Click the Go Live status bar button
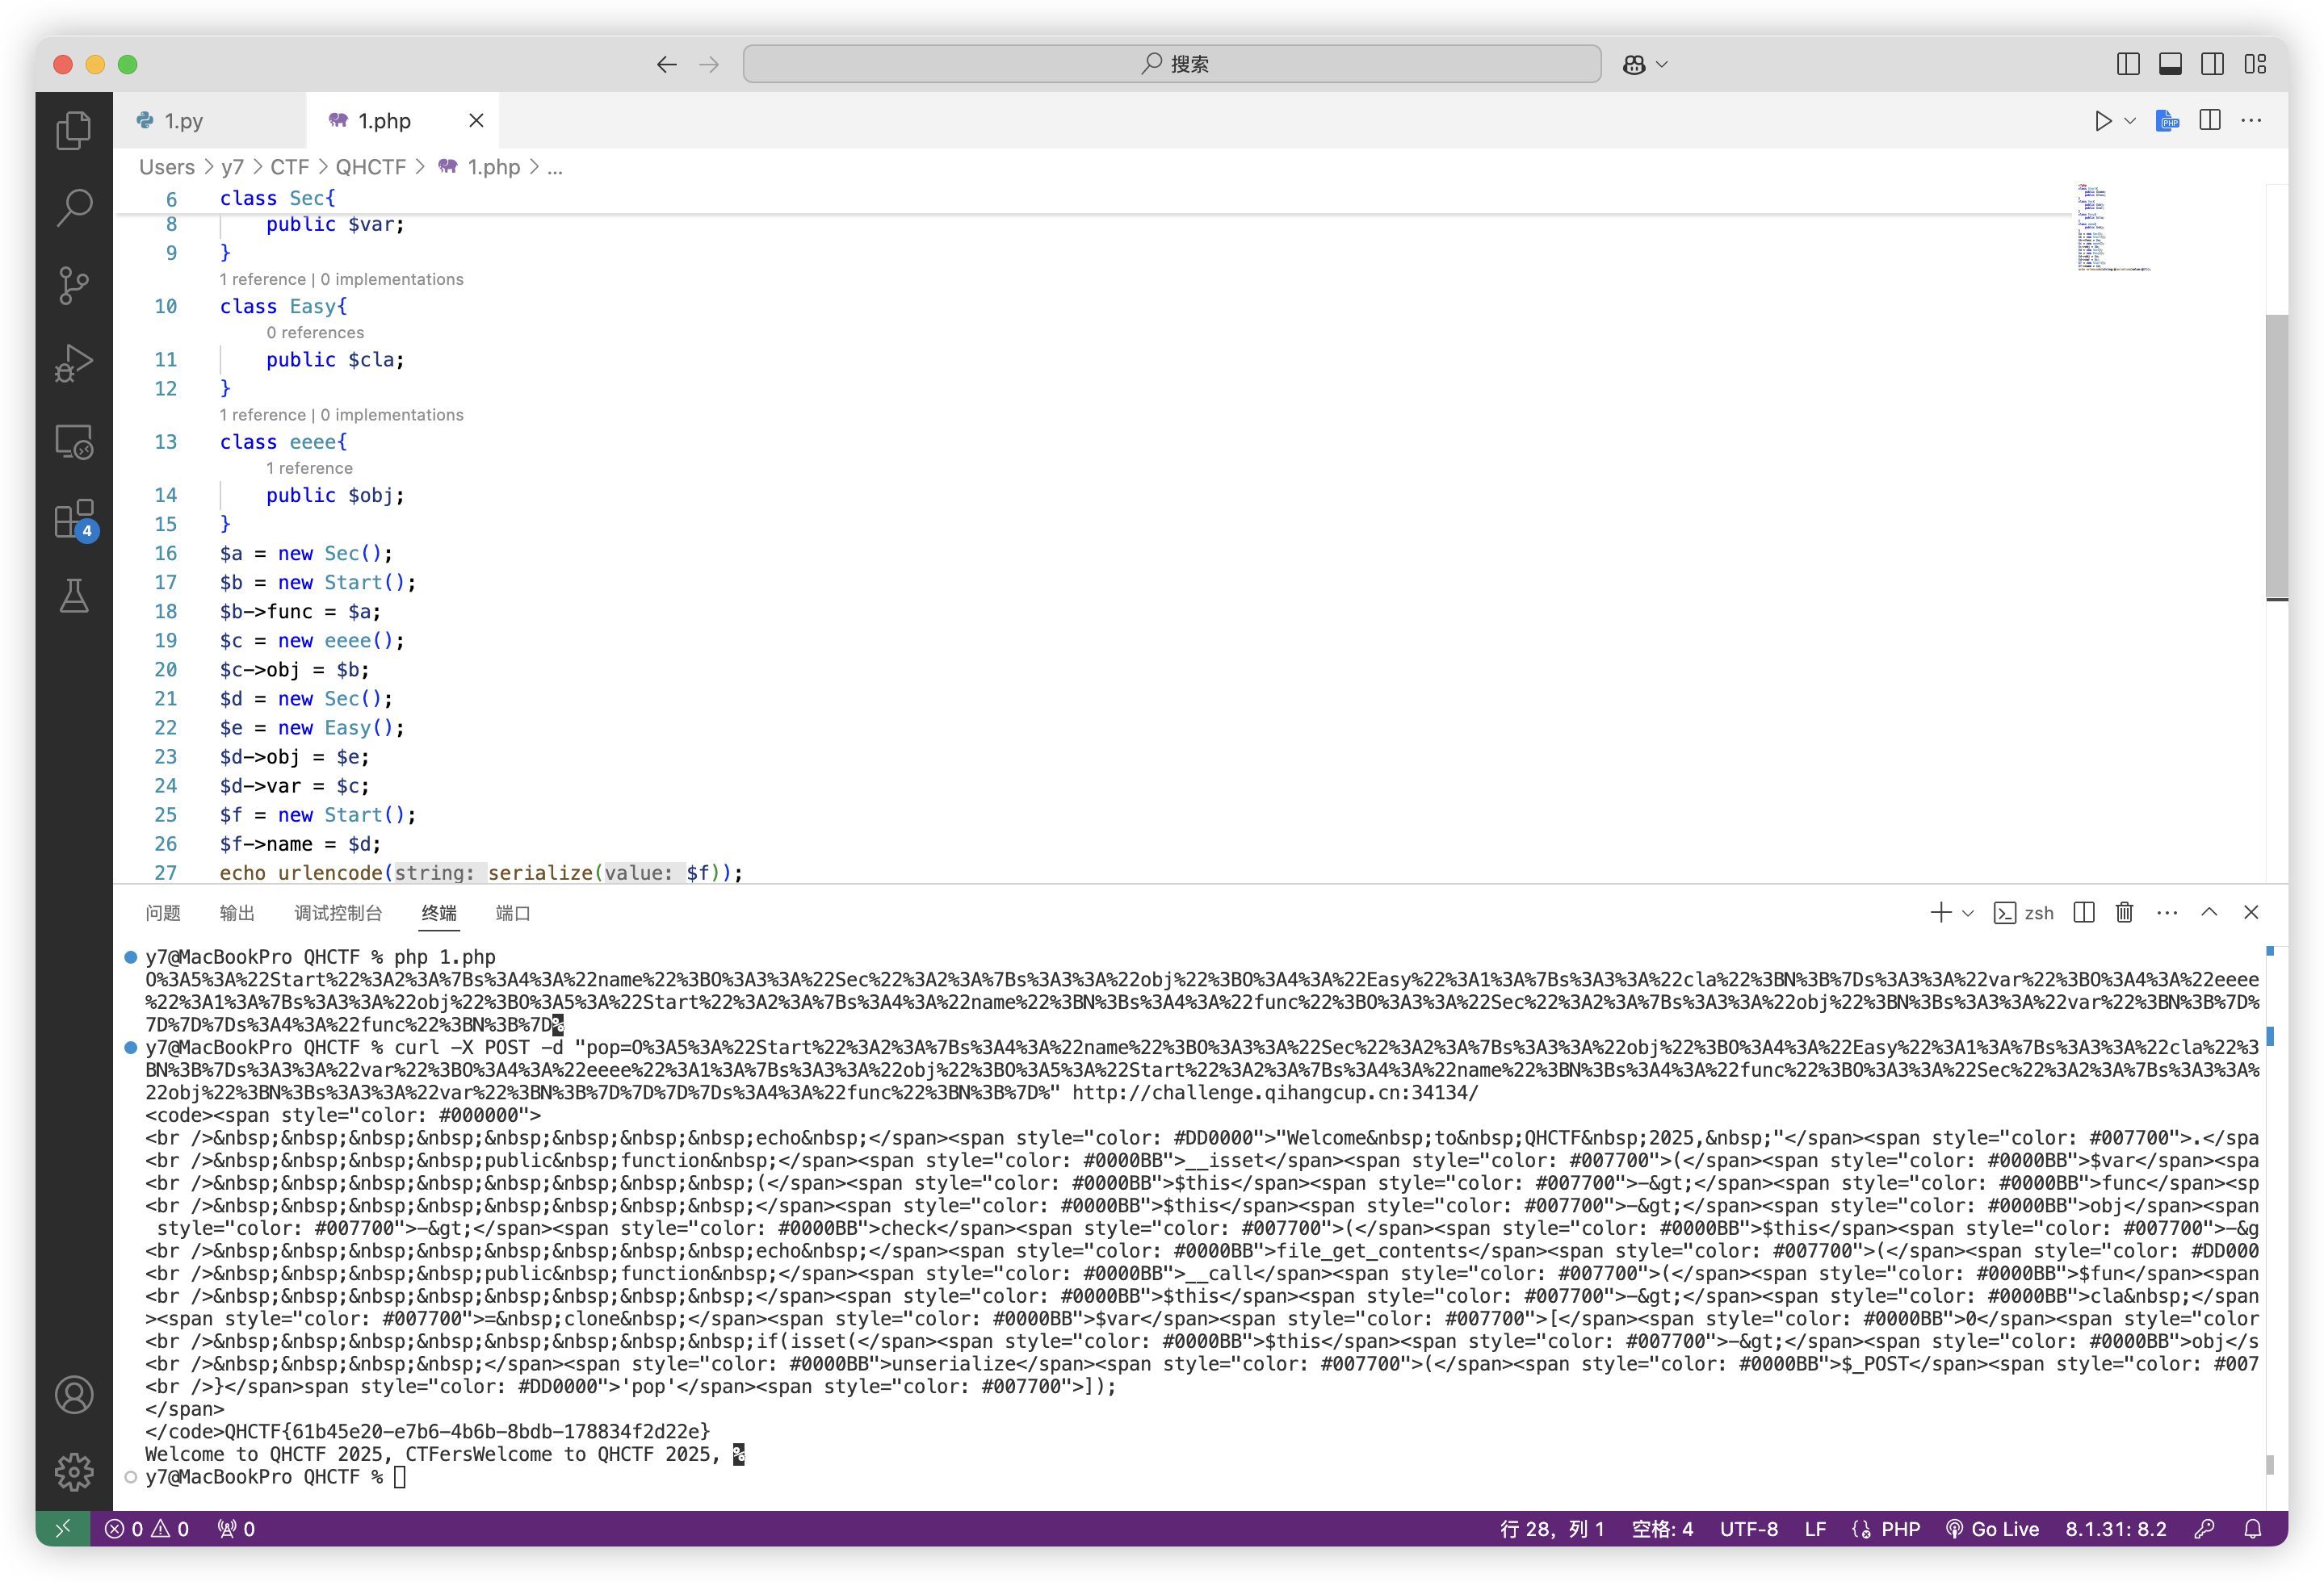 click(1993, 1529)
